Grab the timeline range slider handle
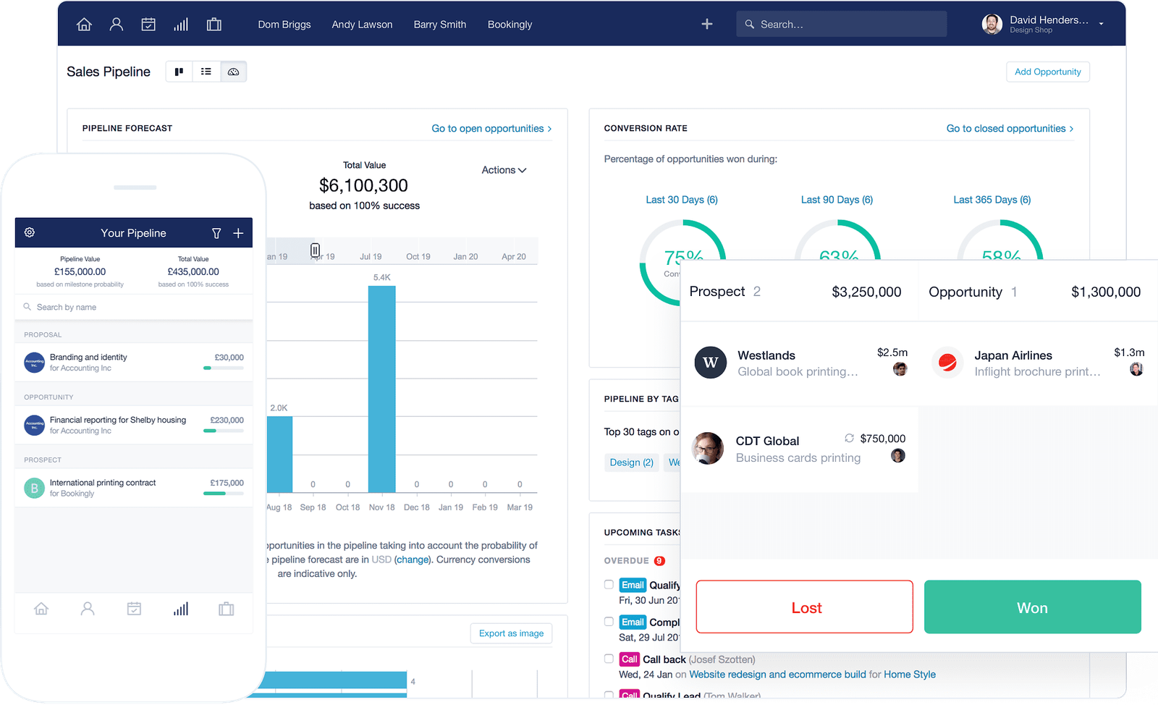 [x=315, y=250]
